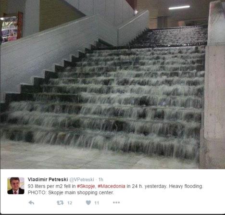Click the ceiling fluorescent light in the photo

pyautogui.click(x=179, y=7)
